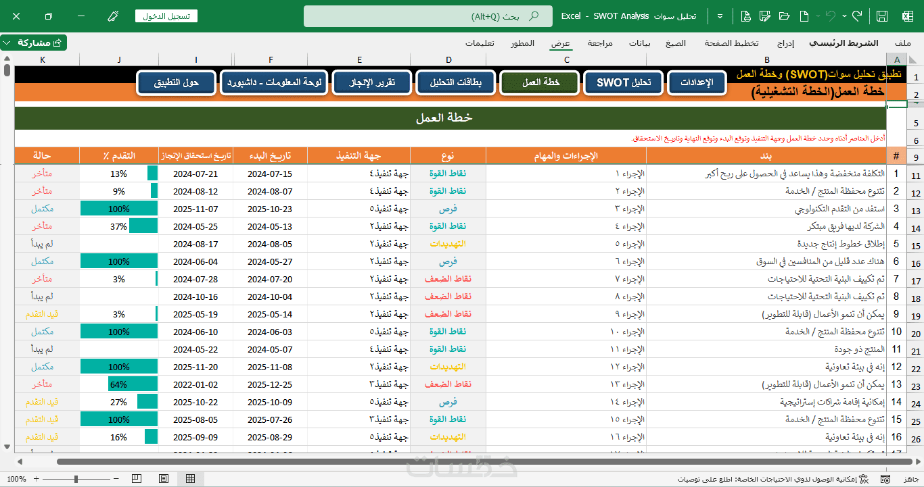Select the عرض ribbon tab

[x=561, y=43]
